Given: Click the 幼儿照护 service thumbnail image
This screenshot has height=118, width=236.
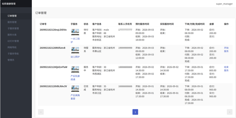Looking at the screenshot, I should pyautogui.click(x=75, y=50).
